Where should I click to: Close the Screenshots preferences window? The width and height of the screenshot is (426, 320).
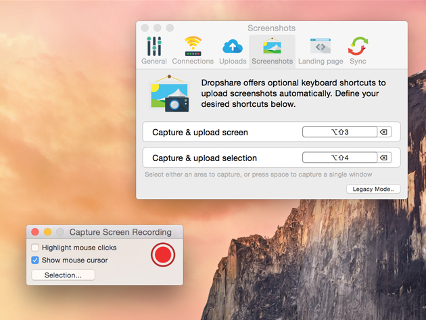pyautogui.click(x=145, y=28)
